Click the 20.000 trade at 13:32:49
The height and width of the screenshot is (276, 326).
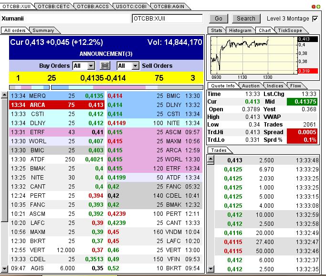tap(267, 233)
